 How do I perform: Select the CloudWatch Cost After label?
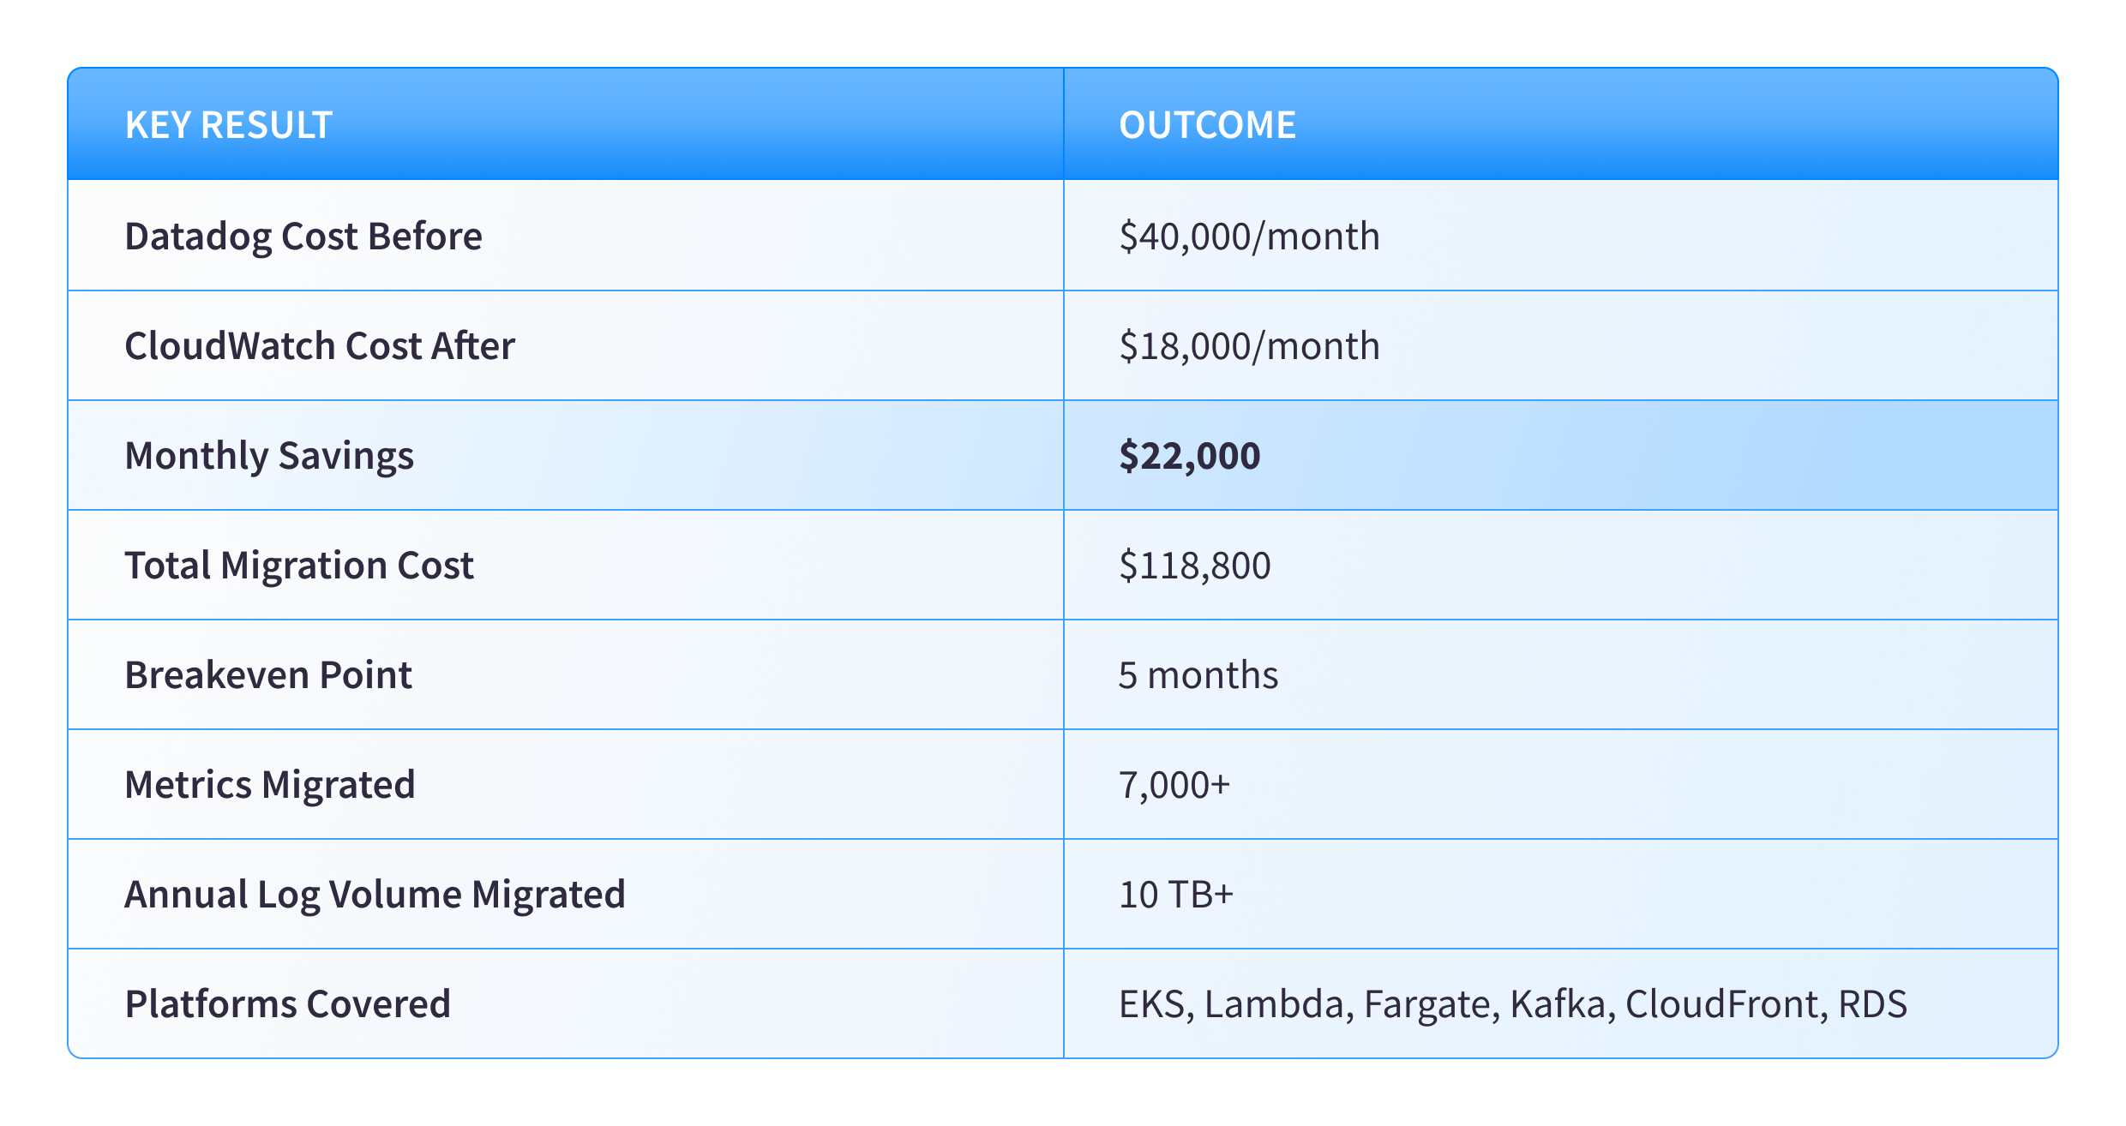[x=320, y=346]
